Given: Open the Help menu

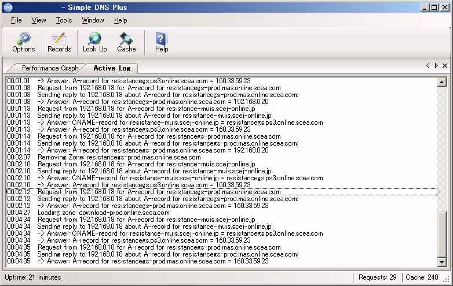Looking at the screenshot, I should 120,20.
